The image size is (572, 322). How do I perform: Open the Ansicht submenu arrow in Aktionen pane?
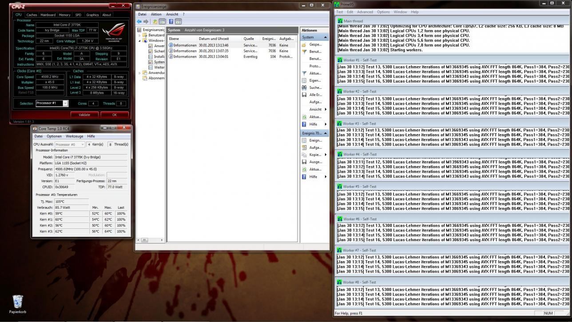point(326,109)
